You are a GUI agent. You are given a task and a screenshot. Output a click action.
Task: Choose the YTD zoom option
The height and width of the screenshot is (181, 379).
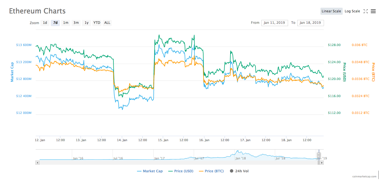click(x=97, y=23)
